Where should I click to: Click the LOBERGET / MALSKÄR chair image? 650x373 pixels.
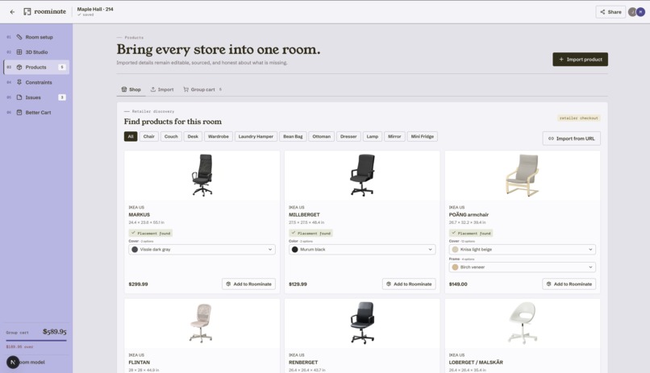pos(523,323)
